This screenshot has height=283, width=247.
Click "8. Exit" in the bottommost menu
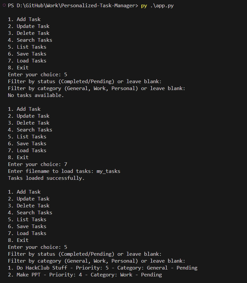[x=18, y=240]
